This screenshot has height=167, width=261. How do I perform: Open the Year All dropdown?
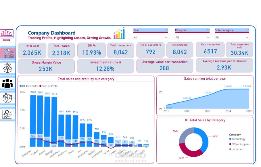tap(150, 37)
